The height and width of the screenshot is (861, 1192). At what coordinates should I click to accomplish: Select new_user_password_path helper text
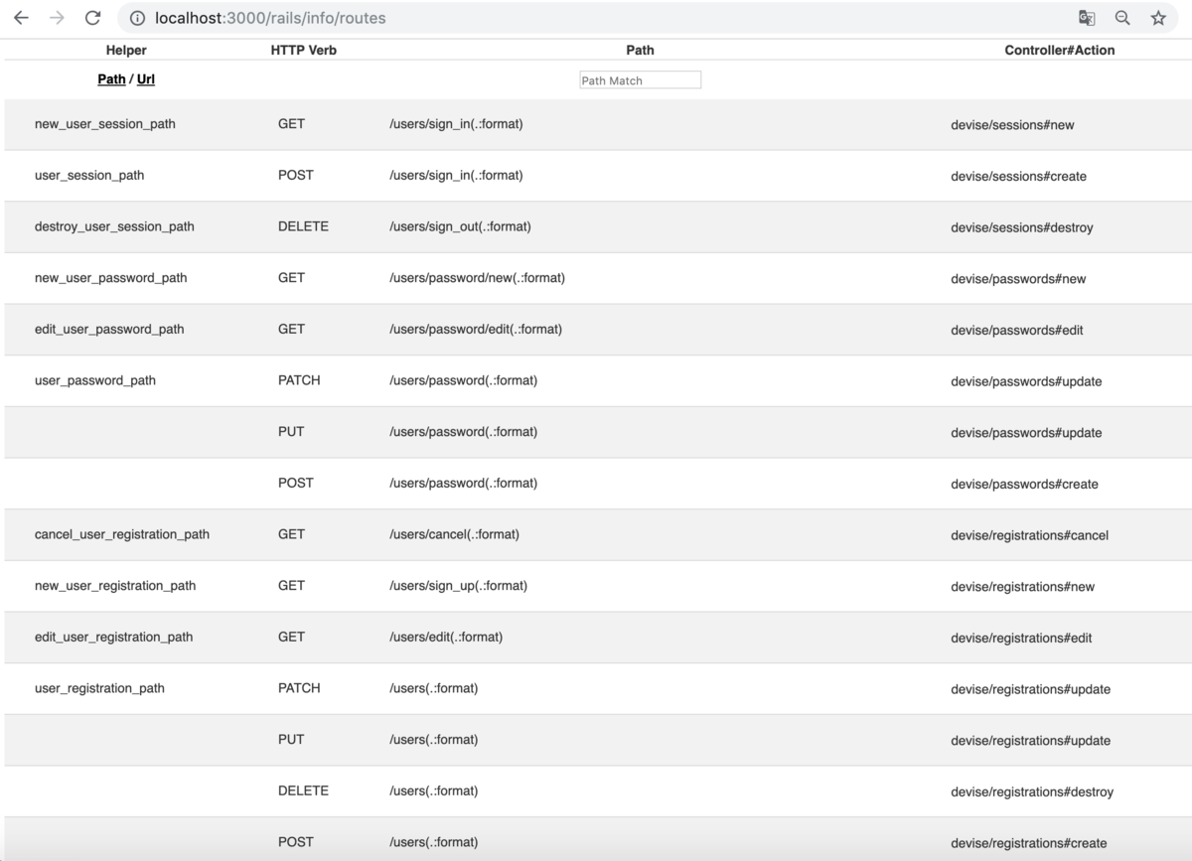click(x=111, y=278)
